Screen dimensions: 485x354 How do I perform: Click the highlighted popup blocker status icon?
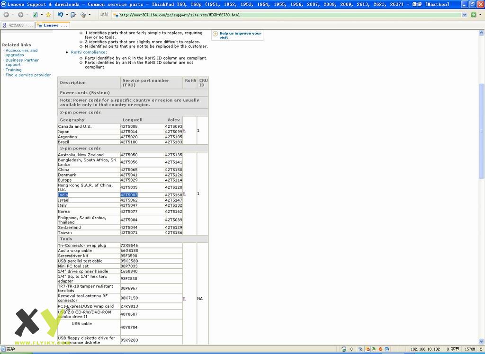pos(368,349)
